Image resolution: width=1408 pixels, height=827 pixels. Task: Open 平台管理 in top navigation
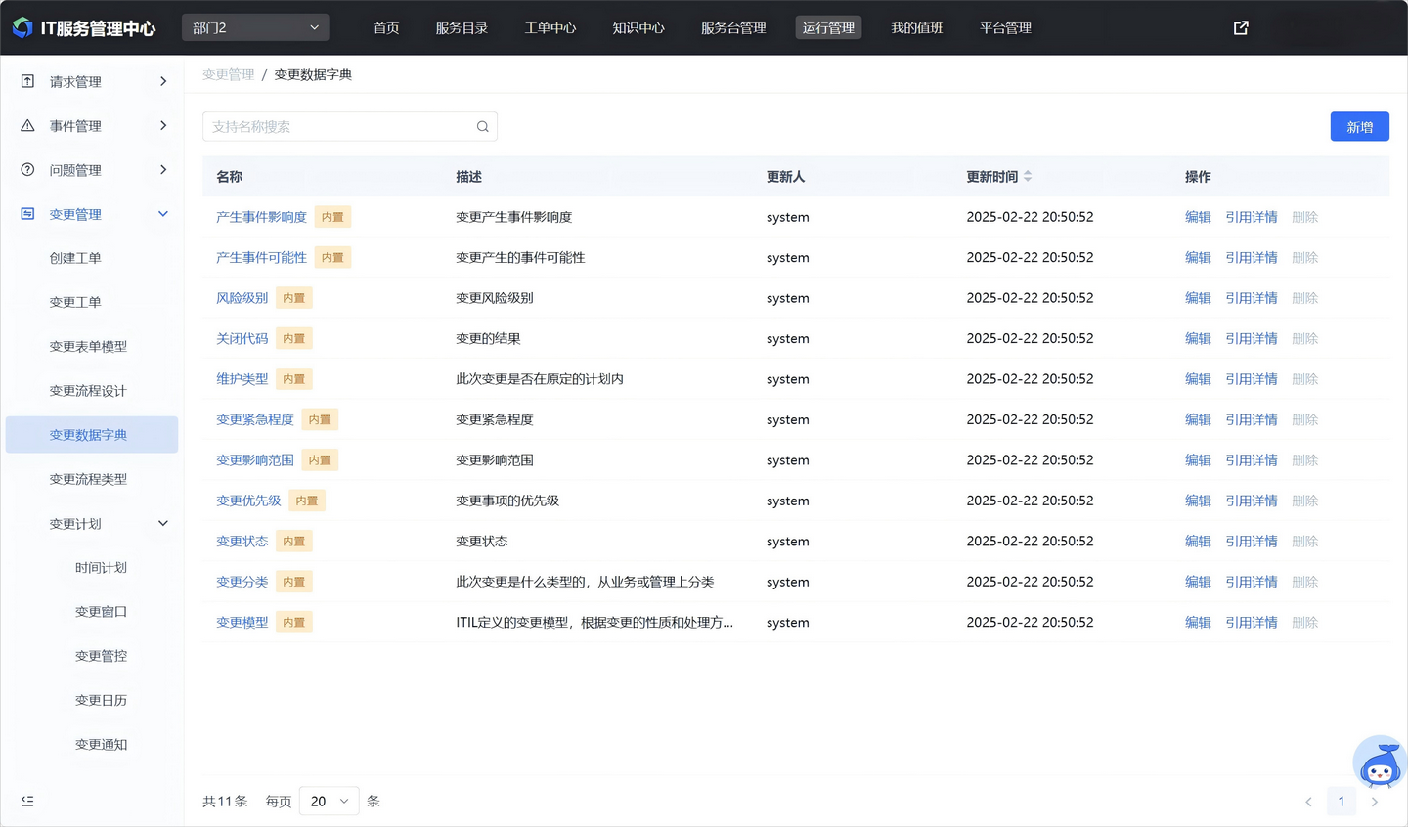(x=1005, y=28)
